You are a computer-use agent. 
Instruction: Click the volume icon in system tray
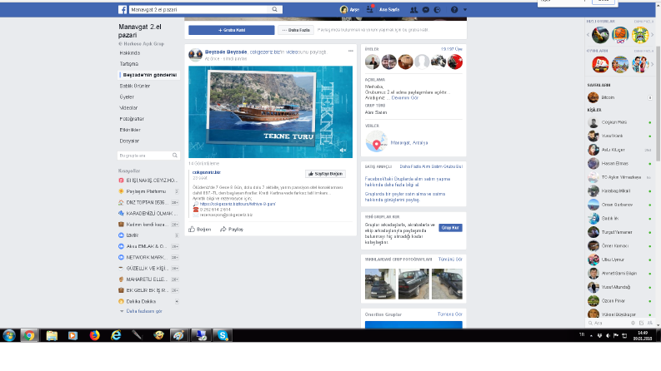[x=608, y=335]
